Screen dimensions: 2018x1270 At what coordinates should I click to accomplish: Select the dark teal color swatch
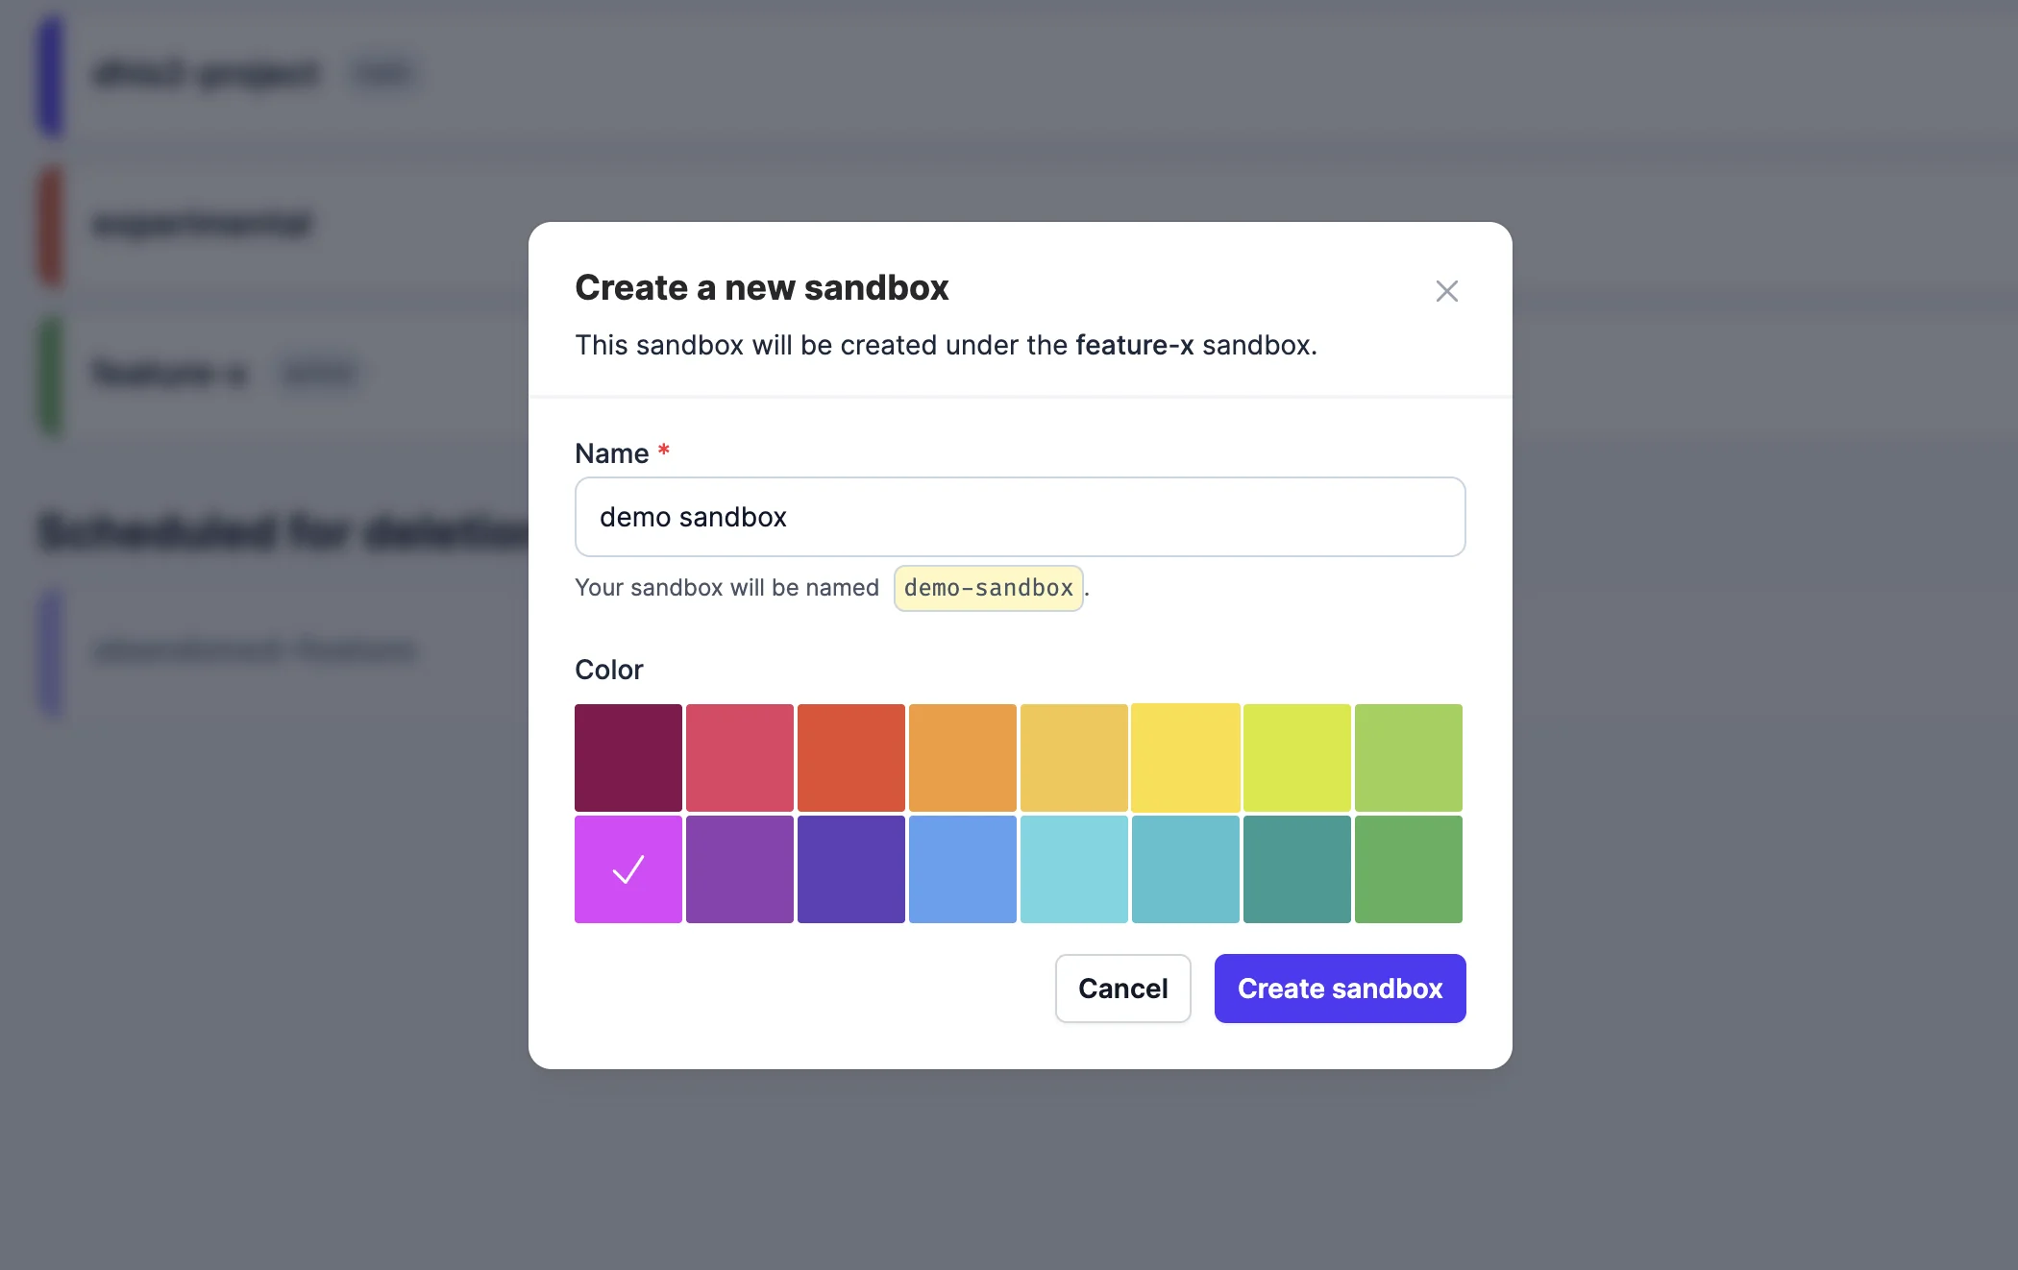point(1297,869)
